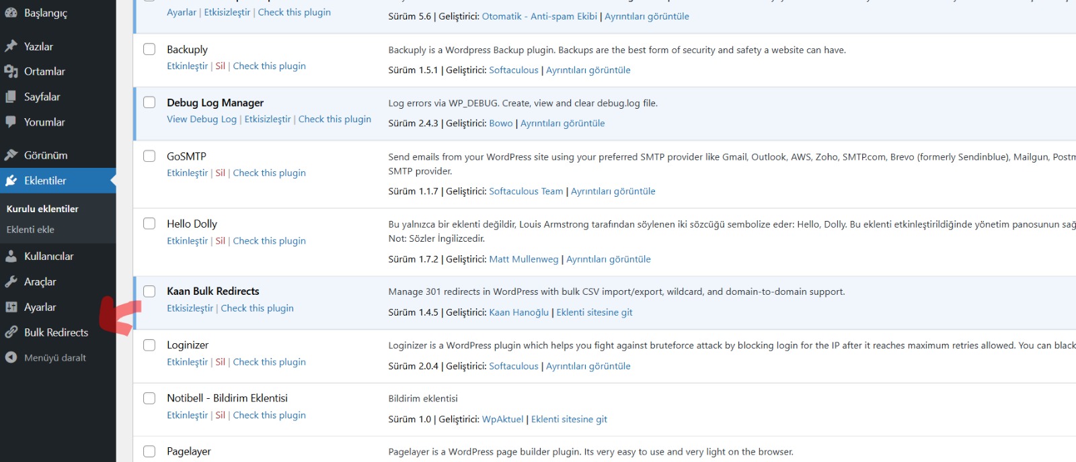The image size is (1076, 462).
Task: Open Eklenti sitesine git for Kaan Bulk Redirects
Action: 594,312
